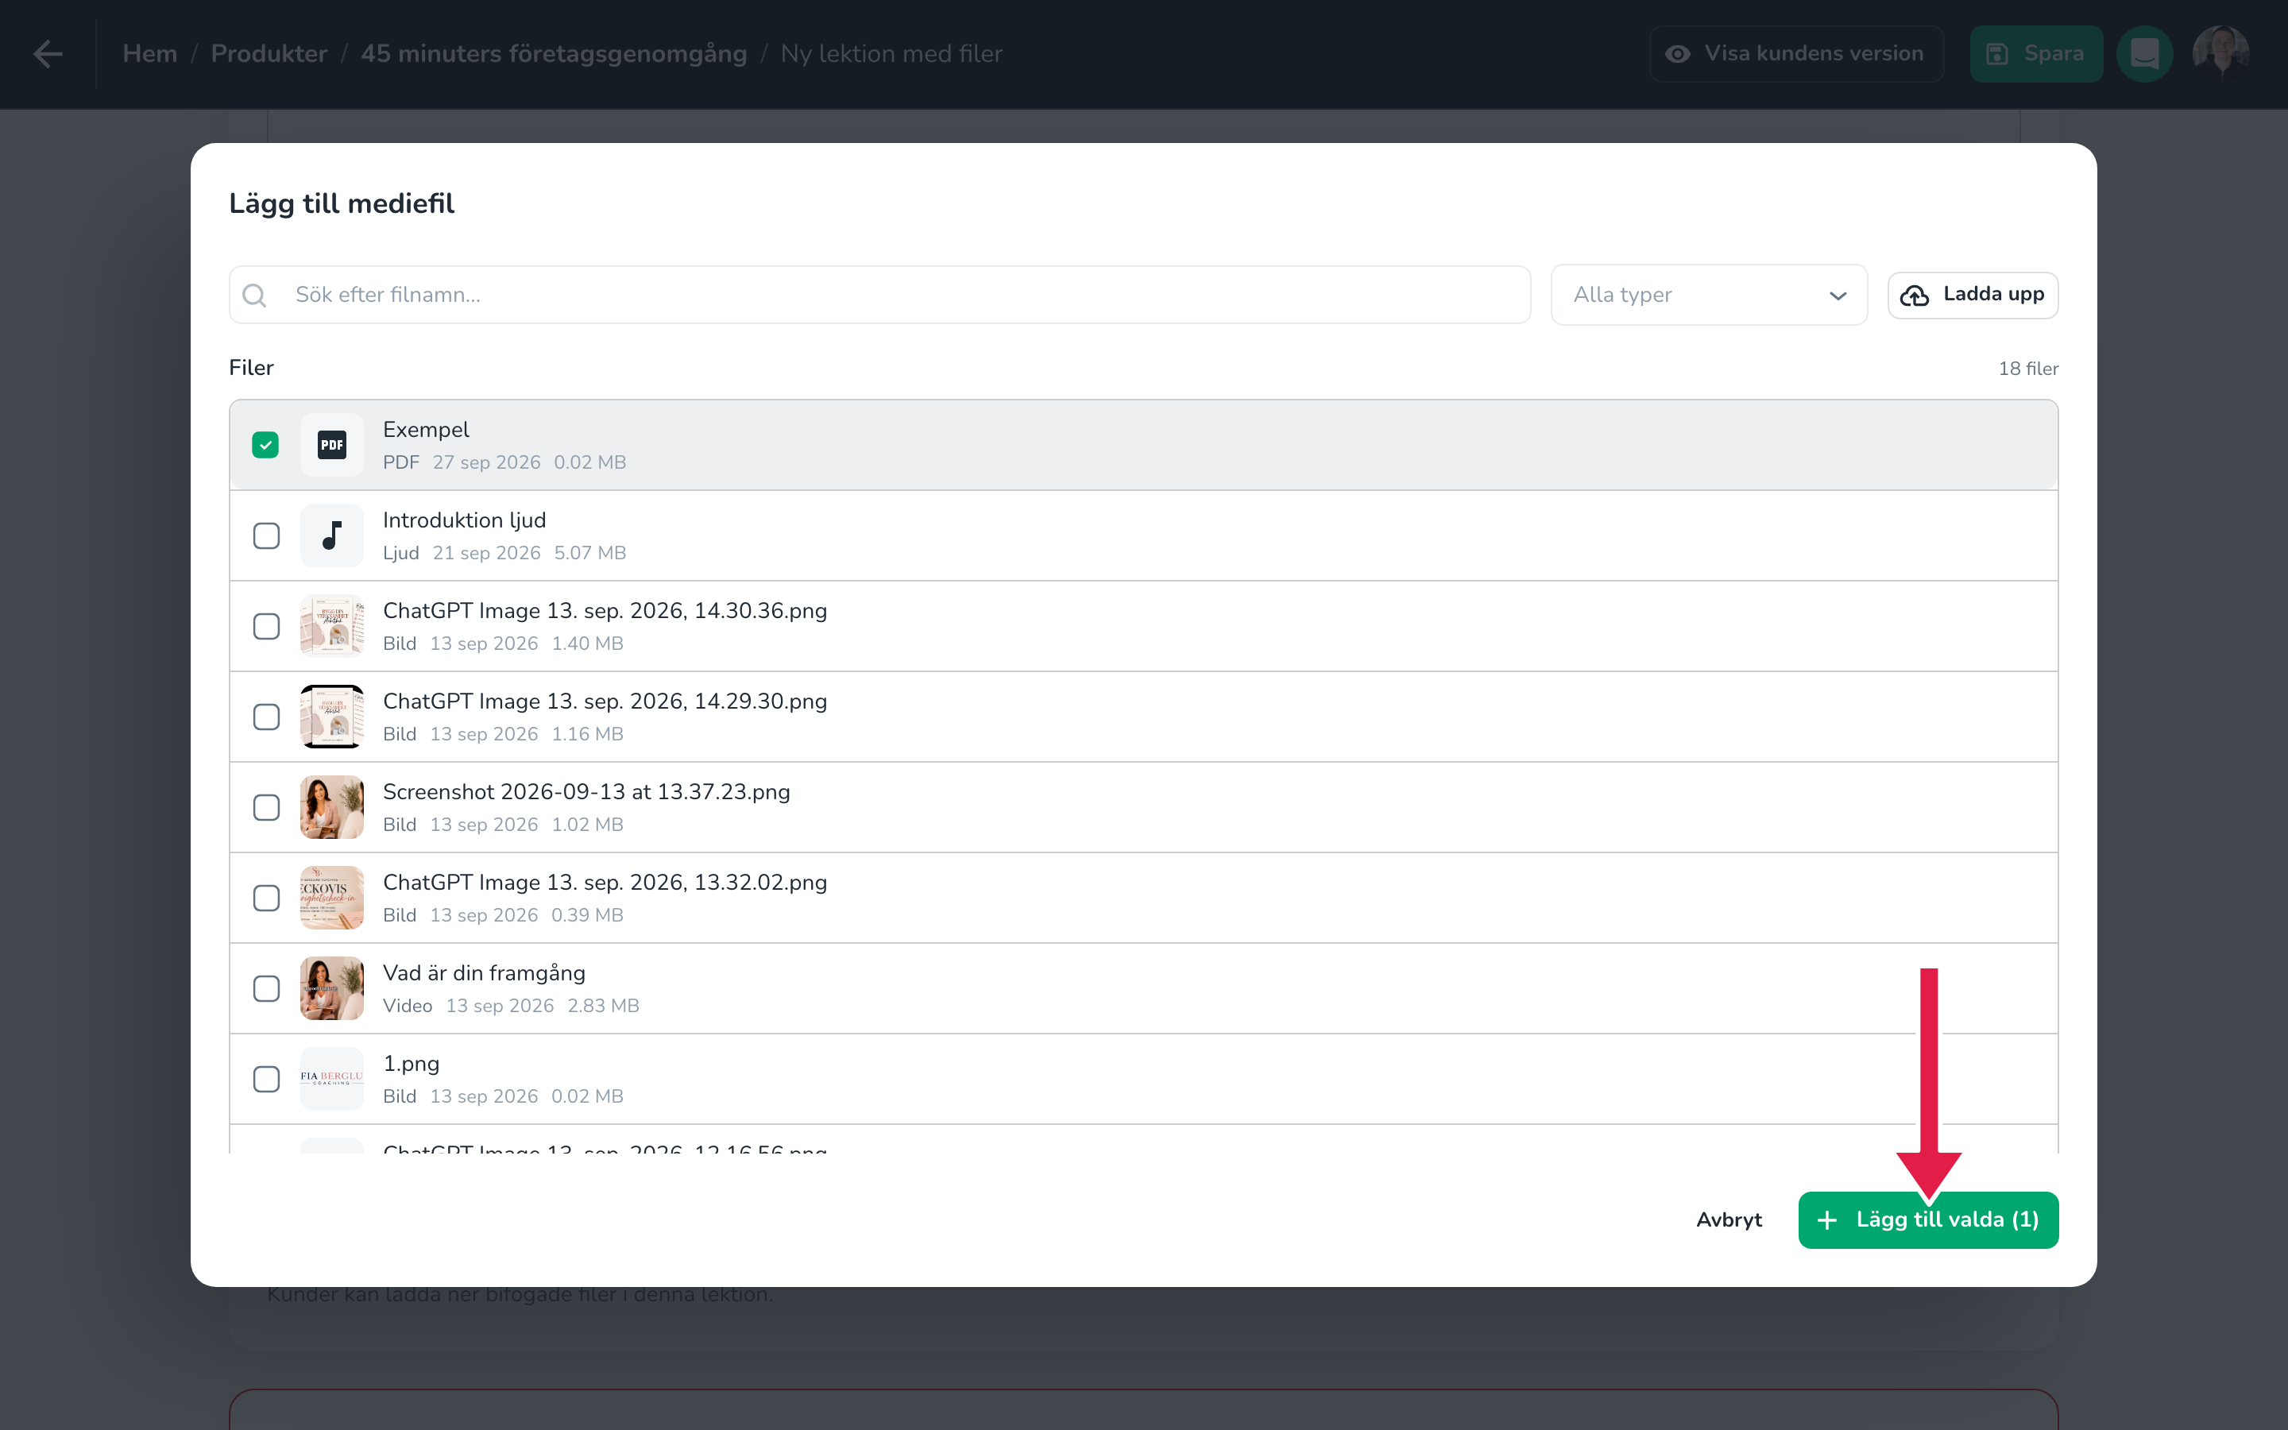This screenshot has height=1430, width=2288.
Task: Click thumbnail of ChatGPT Image 13.32.02.png
Action: click(332, 898)
